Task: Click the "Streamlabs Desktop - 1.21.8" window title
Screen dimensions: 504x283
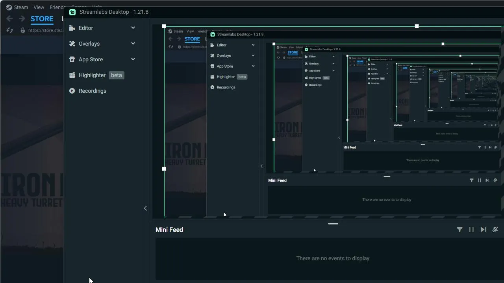Action: 114,12
